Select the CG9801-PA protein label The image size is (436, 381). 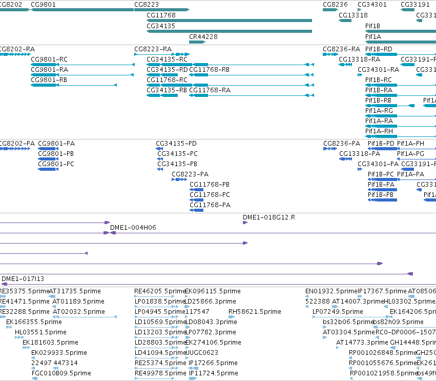click(x=56, y=144)
